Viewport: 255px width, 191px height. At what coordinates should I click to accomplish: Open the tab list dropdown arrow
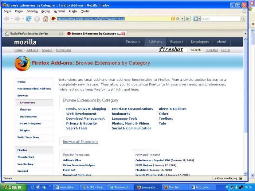click(x=245, y=33)
